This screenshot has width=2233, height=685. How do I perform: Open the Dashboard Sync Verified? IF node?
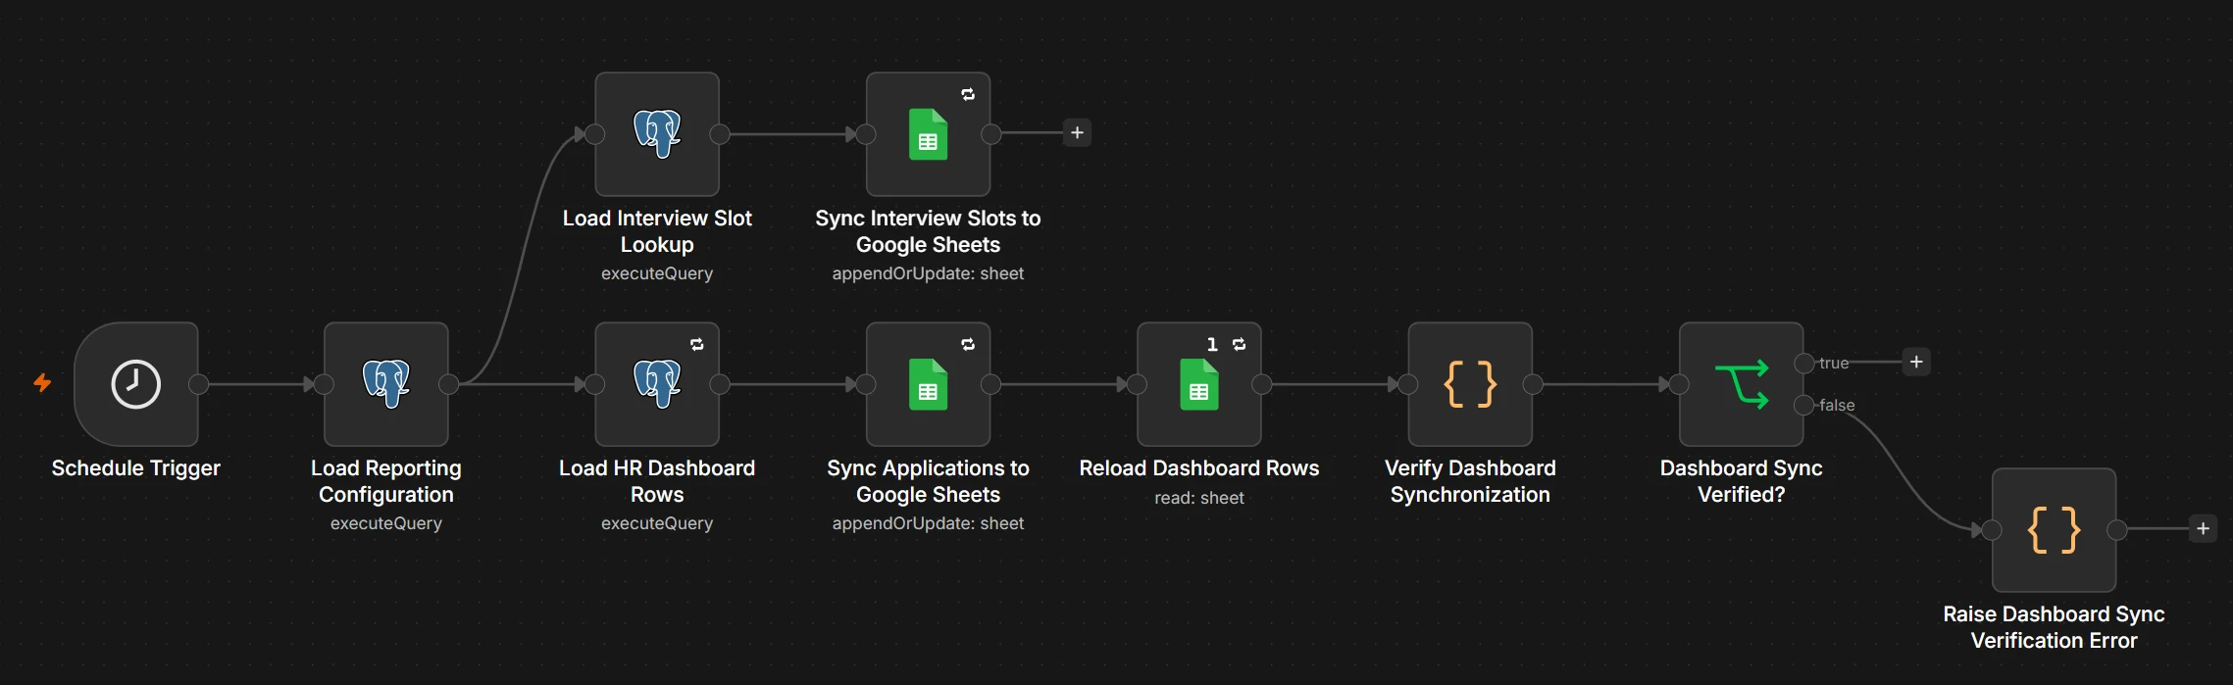(x=1741, y=384)
